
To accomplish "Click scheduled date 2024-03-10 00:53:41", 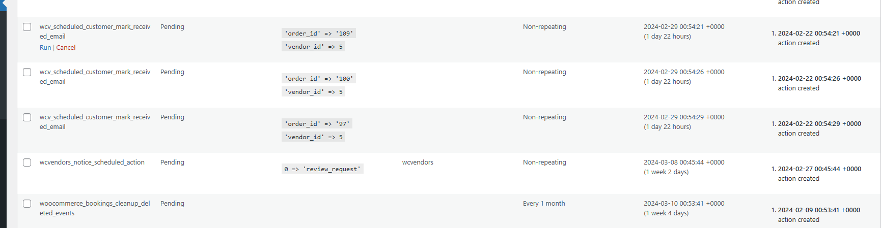I will pyautogui.click(x=684, y=204).
